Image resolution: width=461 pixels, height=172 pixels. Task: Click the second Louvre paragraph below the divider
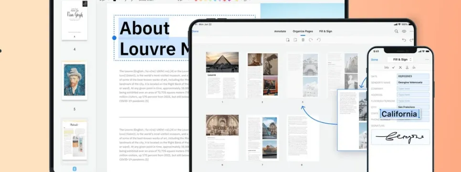coord(154,144)
